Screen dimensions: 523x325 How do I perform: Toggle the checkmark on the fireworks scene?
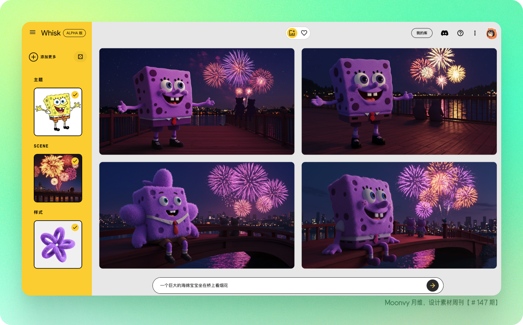pyautogui.click(x=75, y=161)
